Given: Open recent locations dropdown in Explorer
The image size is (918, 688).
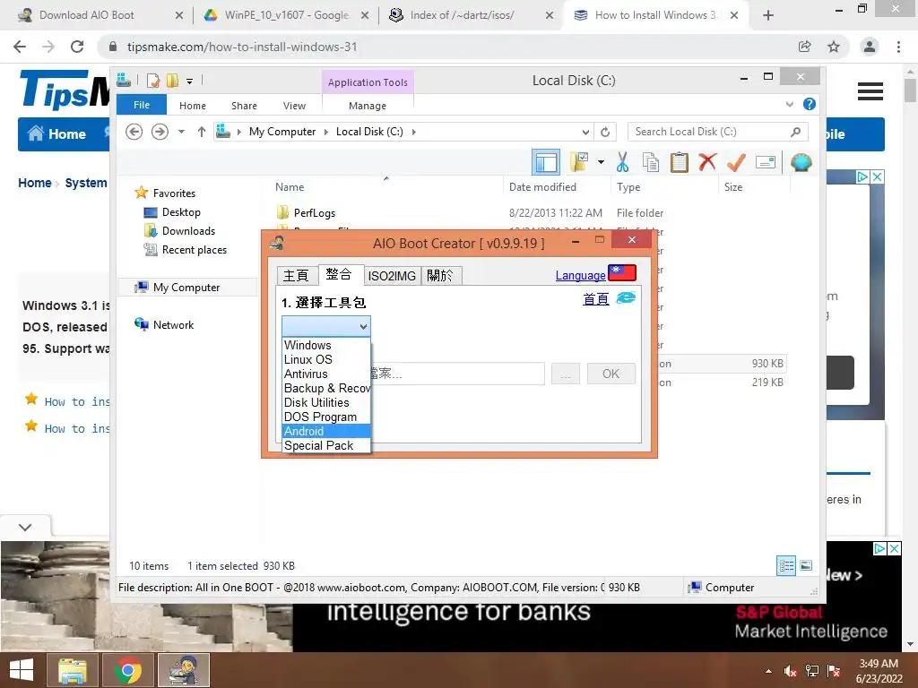Looking at the screenshot, I should [181, 132].
